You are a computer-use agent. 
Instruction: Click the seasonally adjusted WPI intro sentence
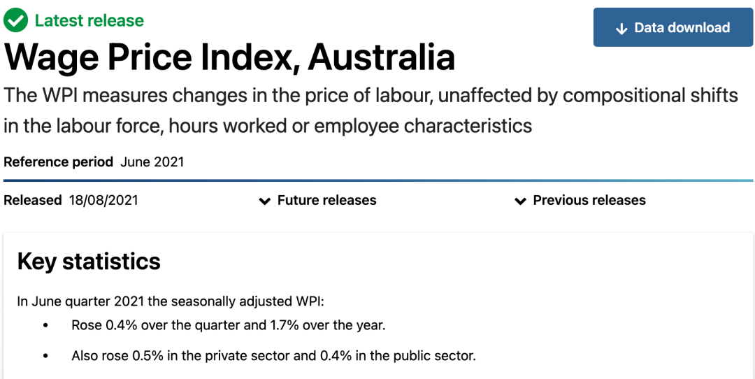click(171, 302)
